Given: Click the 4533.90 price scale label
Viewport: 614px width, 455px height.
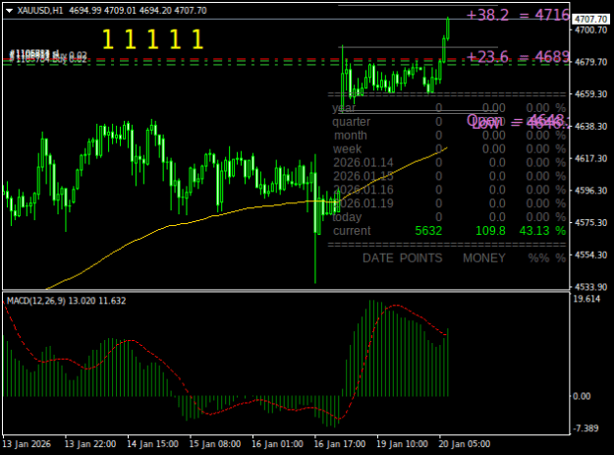Looking at the screenshot, I should [590, 287].
